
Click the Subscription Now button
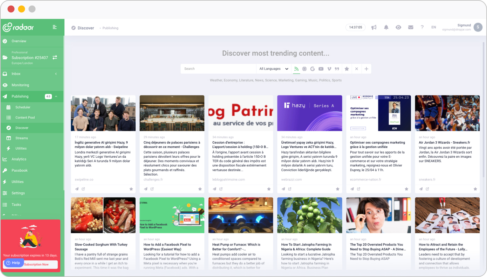[36, 264]
